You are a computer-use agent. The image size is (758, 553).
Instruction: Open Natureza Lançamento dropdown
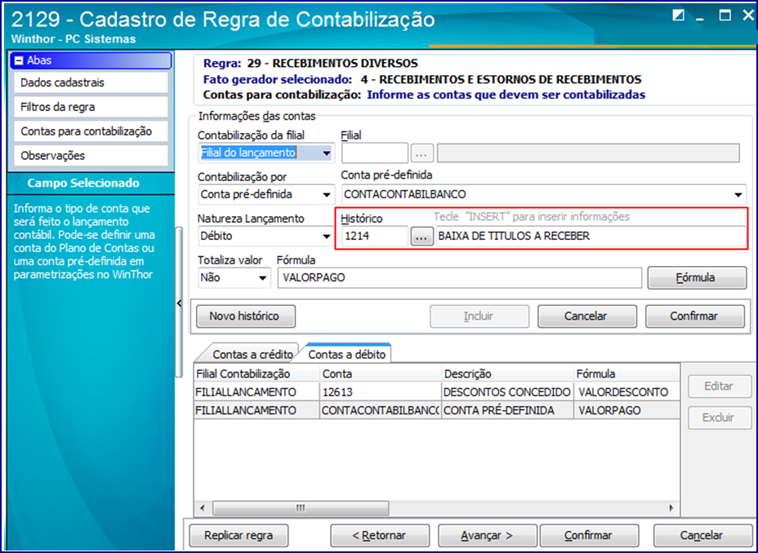327,237
